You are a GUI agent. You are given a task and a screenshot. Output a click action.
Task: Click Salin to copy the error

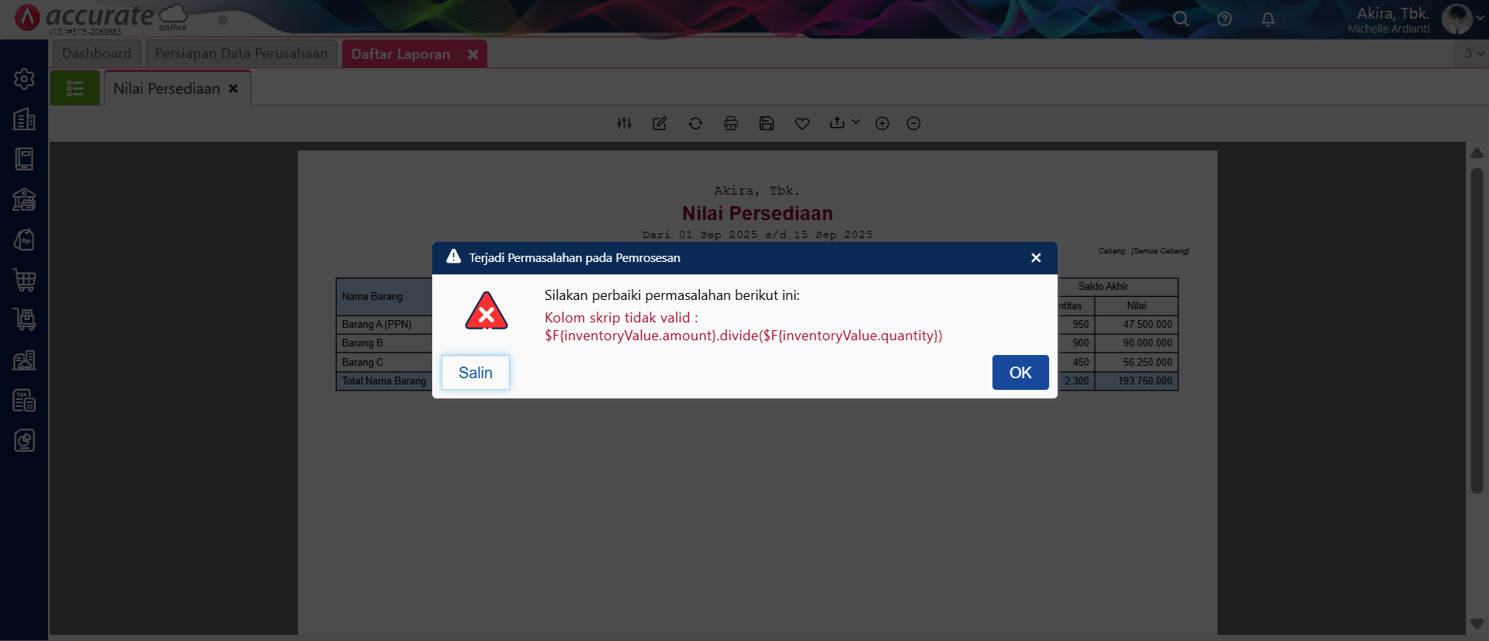[475, 373]
